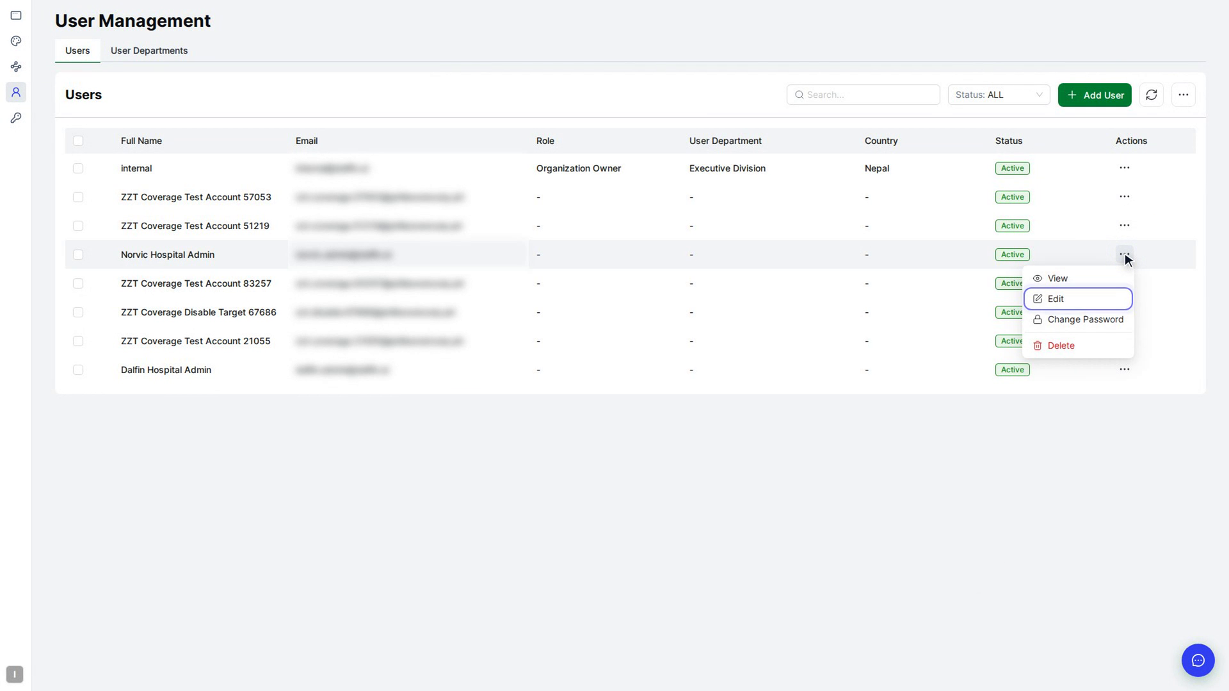Click the search magnifier icon

(799, 95)
